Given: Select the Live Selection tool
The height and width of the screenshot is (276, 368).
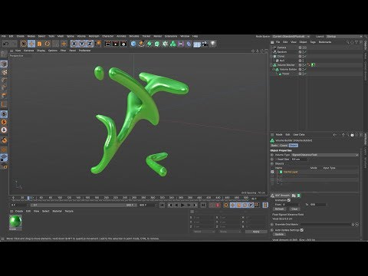Looking at the screenshot, I should (x=24, y=44).
